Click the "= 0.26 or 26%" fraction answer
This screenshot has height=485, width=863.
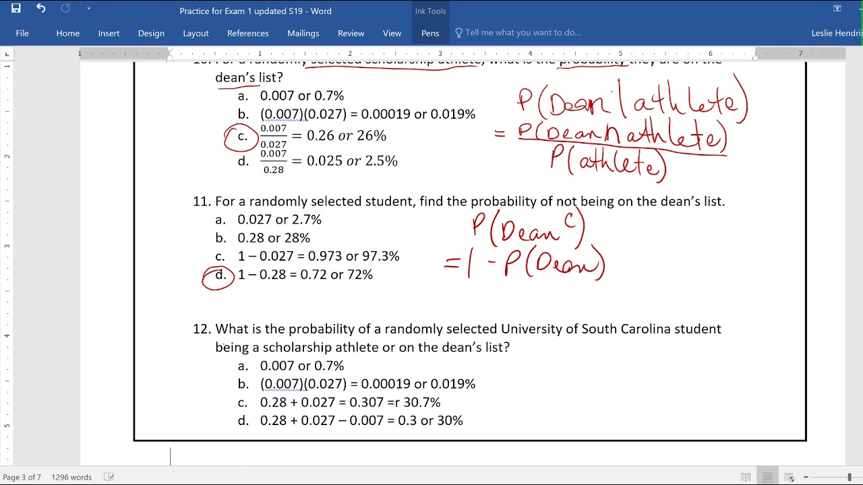click(x=323, y=136)
